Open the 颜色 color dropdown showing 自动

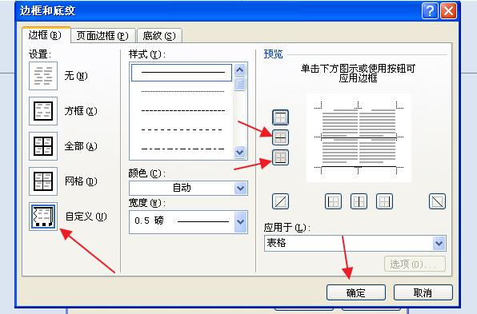188,188
